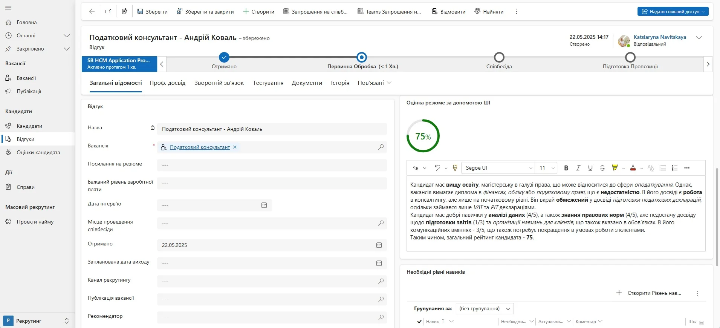Expand the Останні section in sidebar
The height and width of the screenshot is (328, 720).
click(67, 36)
